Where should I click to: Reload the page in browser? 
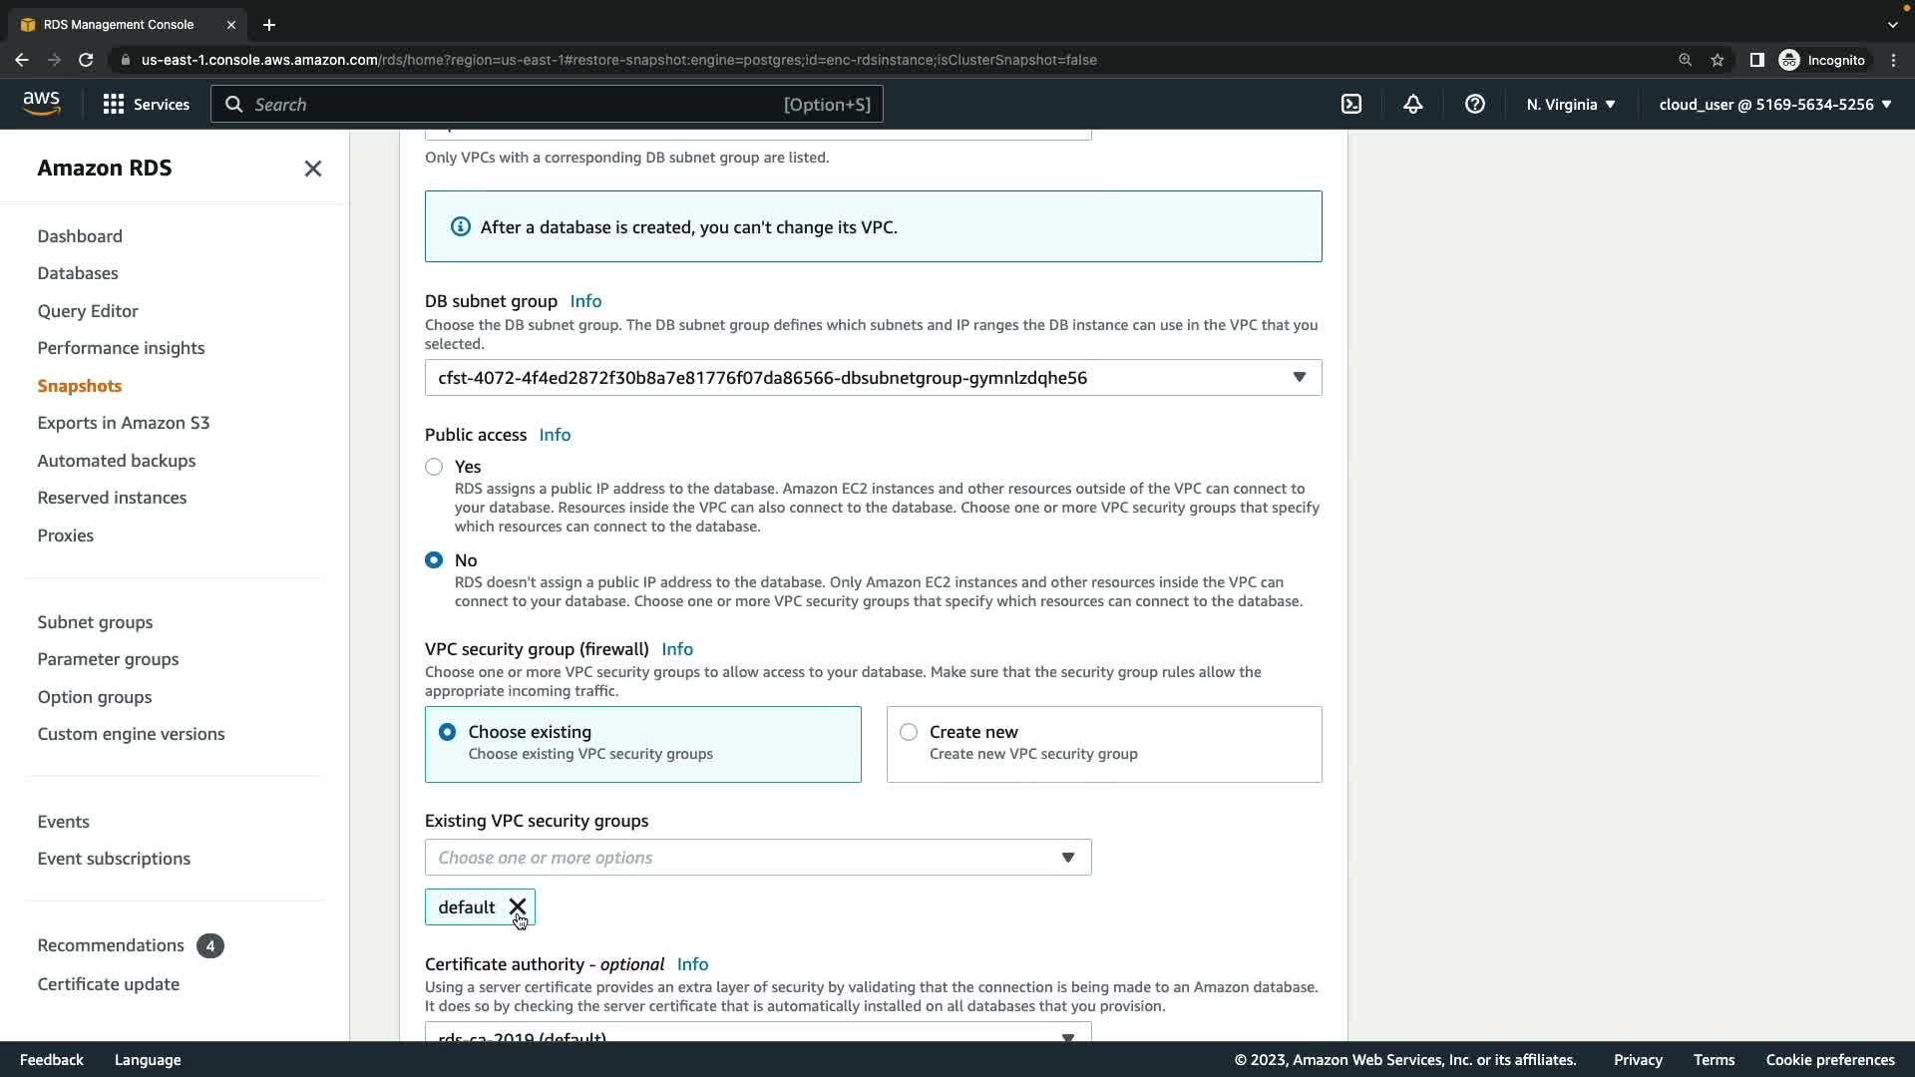point(86,60)
